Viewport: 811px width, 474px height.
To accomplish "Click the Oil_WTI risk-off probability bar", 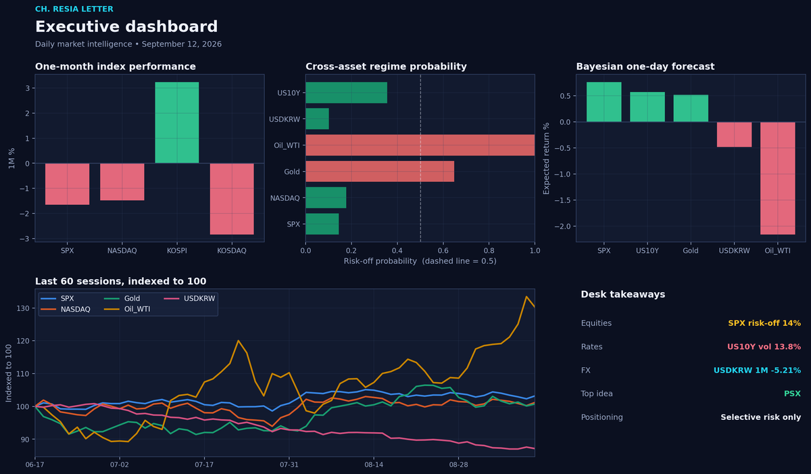I will point(420,145).
